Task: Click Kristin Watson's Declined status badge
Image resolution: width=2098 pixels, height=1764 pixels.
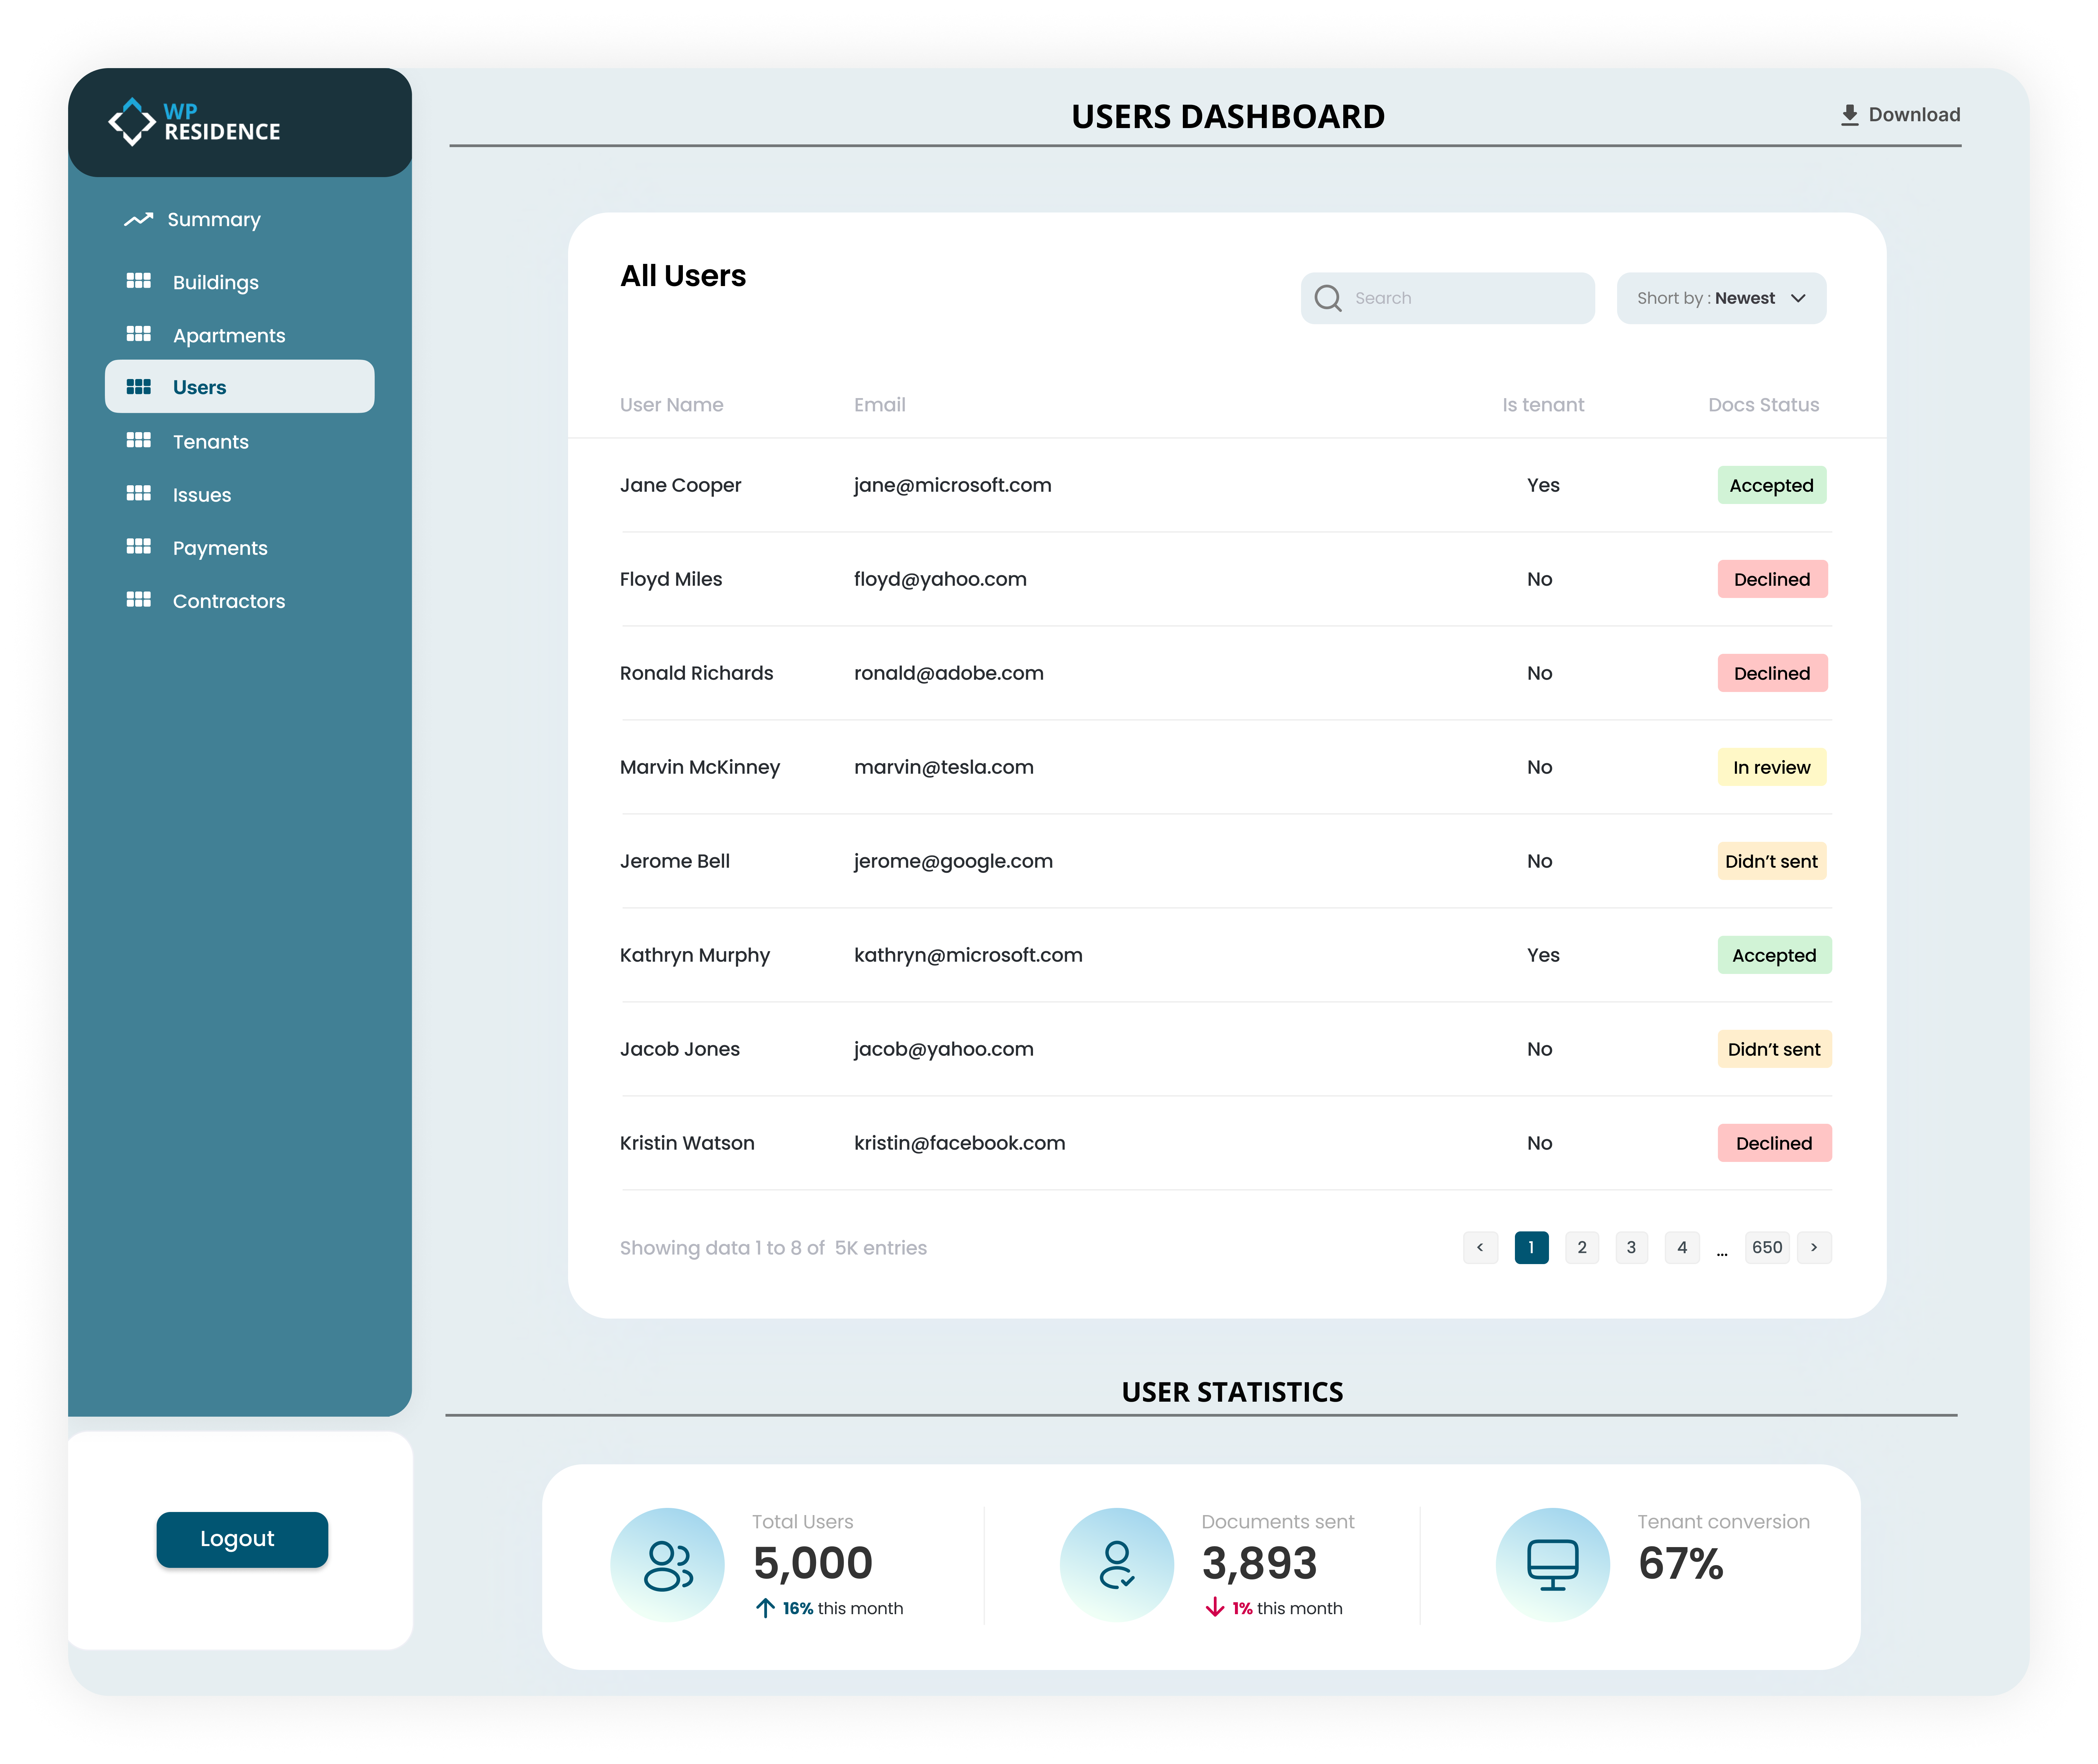Action: [x=1775, y=1143]
